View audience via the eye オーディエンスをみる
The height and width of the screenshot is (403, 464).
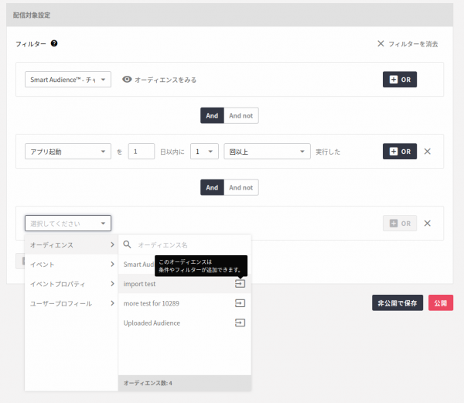point(159,80)
